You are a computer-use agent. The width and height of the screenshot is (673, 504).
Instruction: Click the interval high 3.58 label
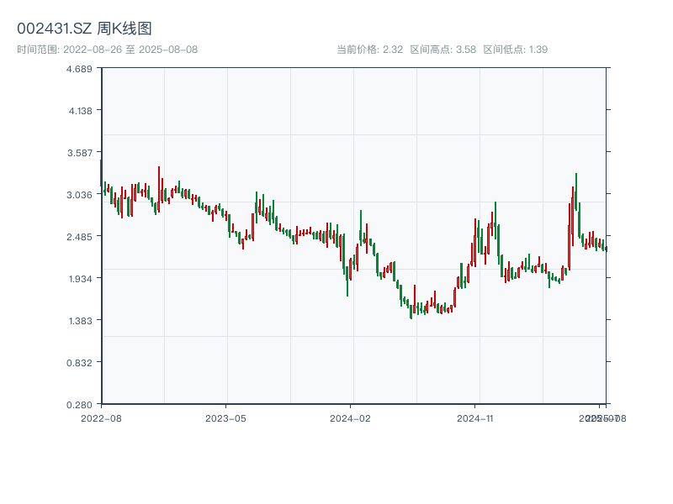pos(443,50)
